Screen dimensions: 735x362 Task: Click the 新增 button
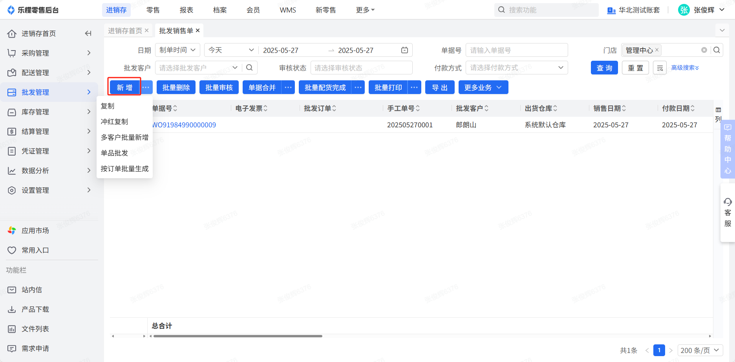[x=124, y=87]
